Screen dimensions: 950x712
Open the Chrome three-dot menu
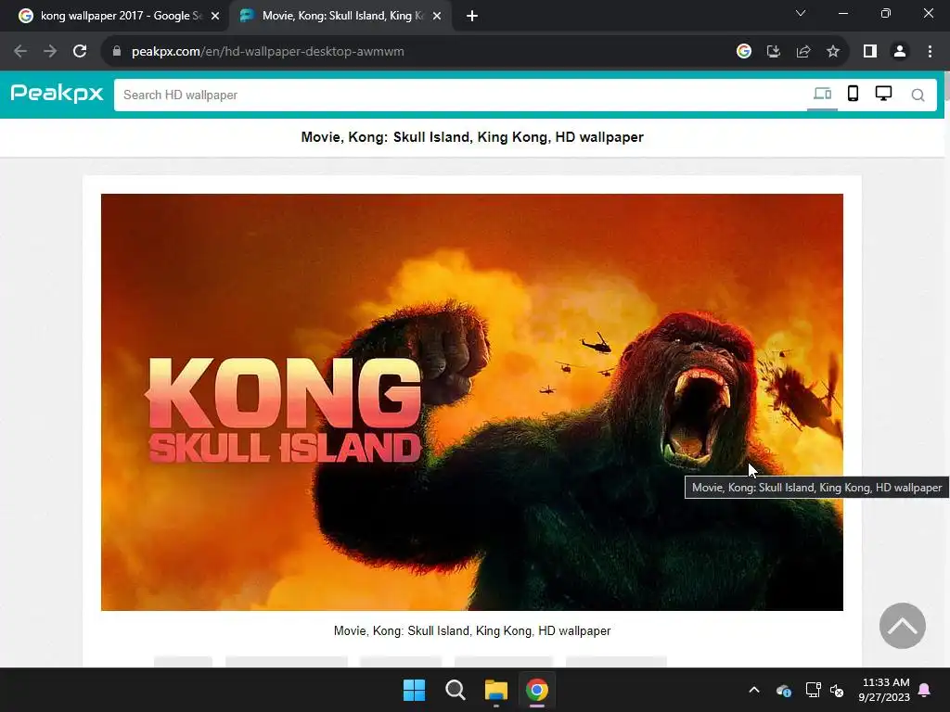[x=930, y=52]
